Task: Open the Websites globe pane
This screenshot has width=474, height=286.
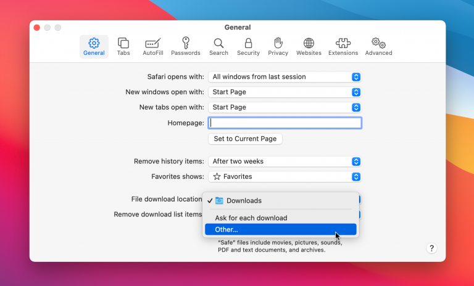Action: (309, 47)
